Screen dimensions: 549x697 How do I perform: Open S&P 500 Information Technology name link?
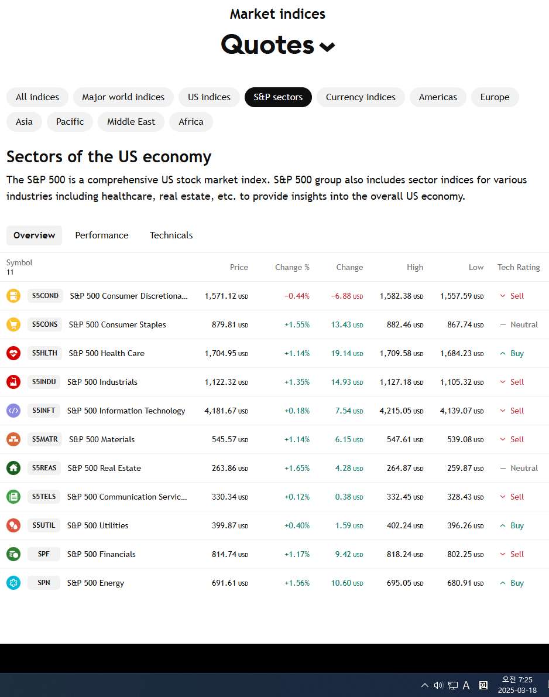pyautogui.click(x=126, y=411)
